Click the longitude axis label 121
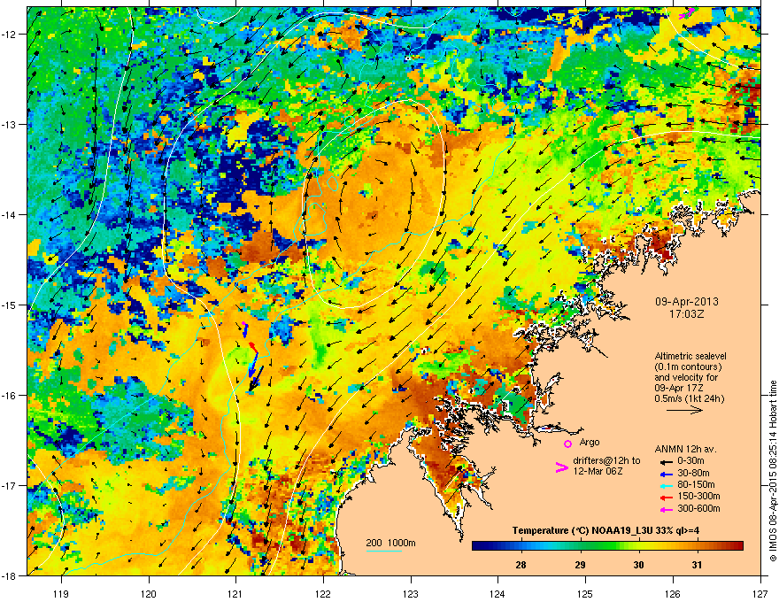This screenshot has width=779, height=602. (x=235, y=593)
